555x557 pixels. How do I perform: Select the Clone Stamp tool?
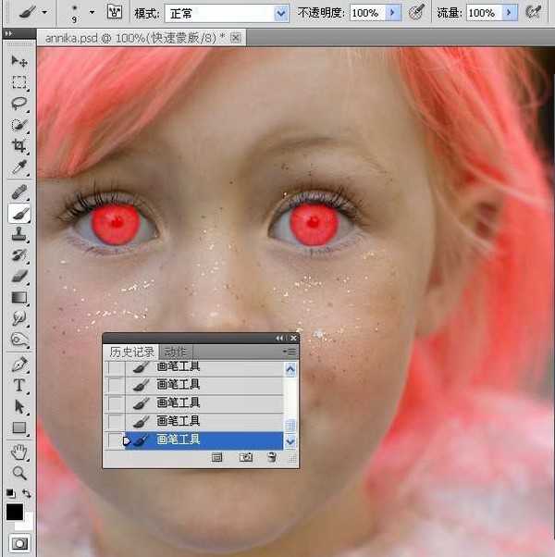pyautogui.click(x=18, y=234)
